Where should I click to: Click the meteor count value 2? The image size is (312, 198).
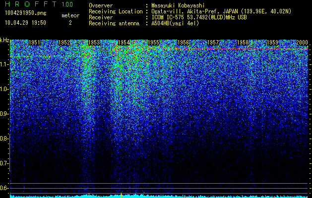(x=70, y=23)
